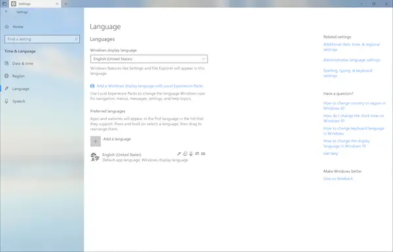Maximize the Settings window
This screenshot has width=393, height=252.
pos(374,4)
